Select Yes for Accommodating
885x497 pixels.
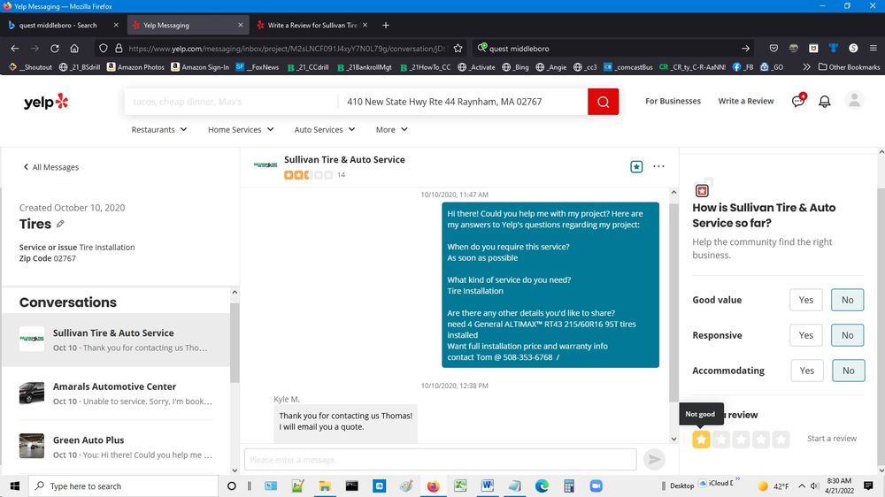pos(805,371)
